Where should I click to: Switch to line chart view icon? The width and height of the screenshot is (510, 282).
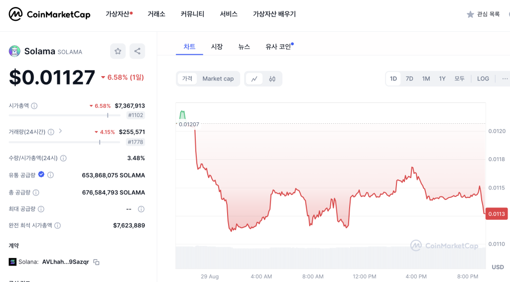pos(255,79)
